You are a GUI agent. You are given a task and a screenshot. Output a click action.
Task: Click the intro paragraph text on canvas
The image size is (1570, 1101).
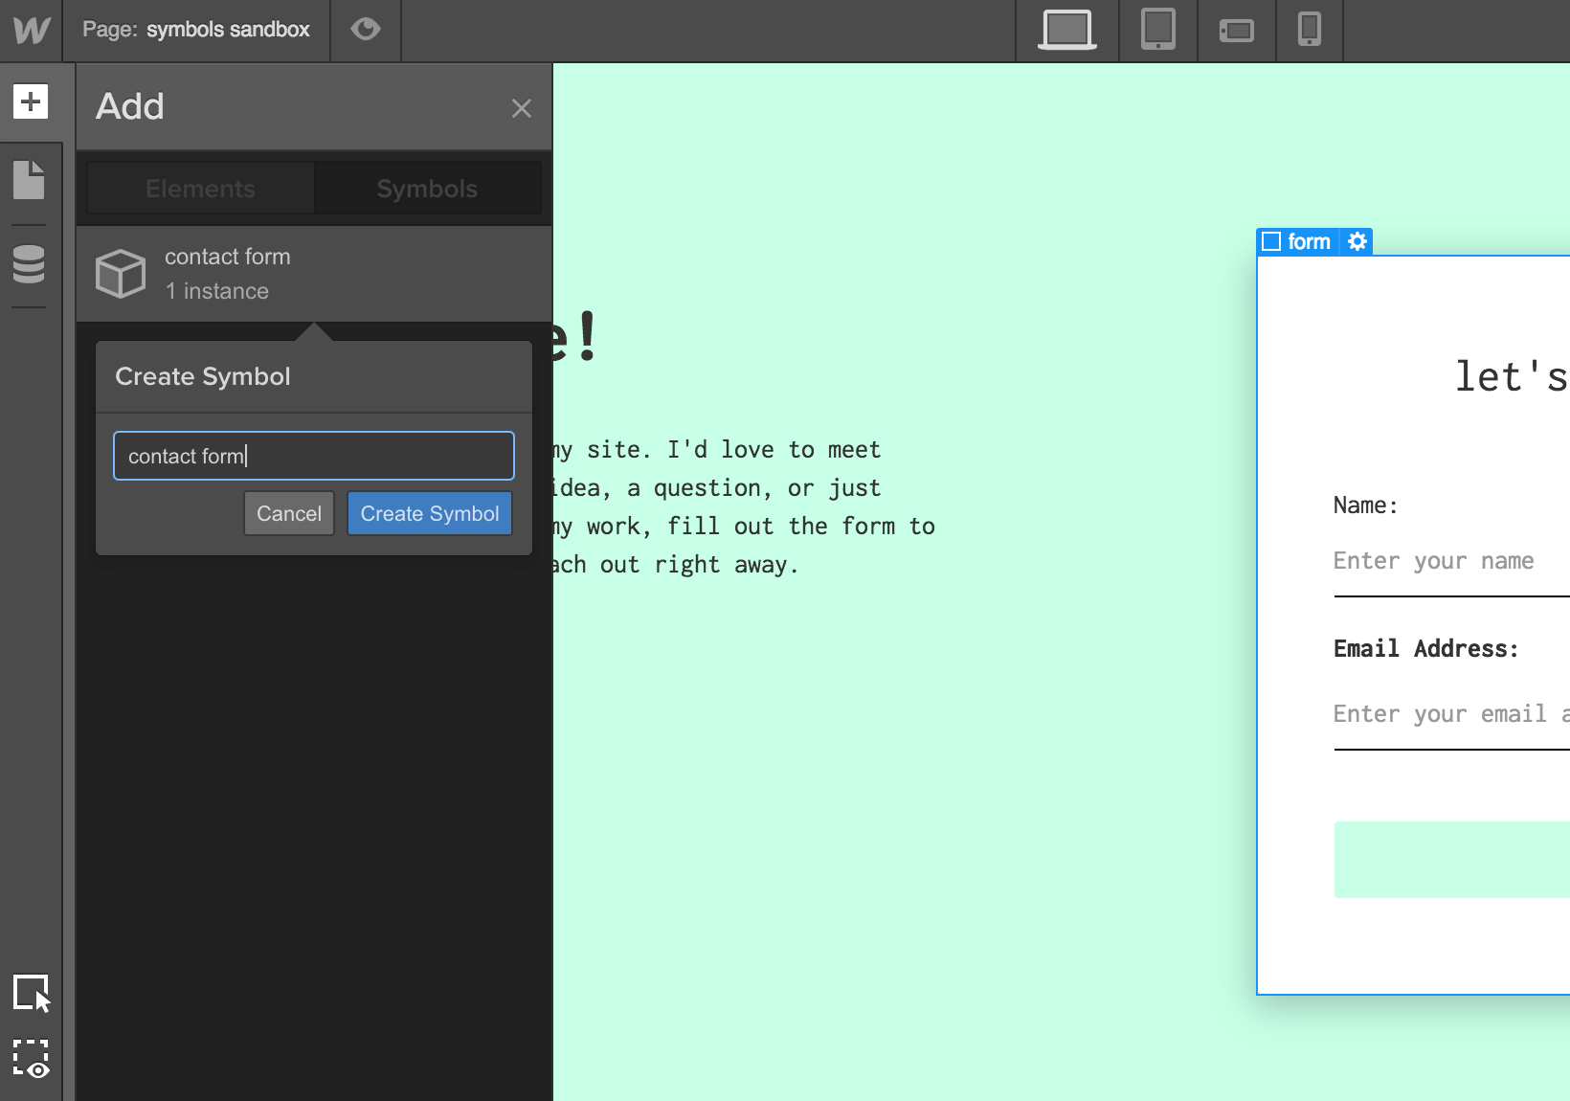click(x=744, y=507)
